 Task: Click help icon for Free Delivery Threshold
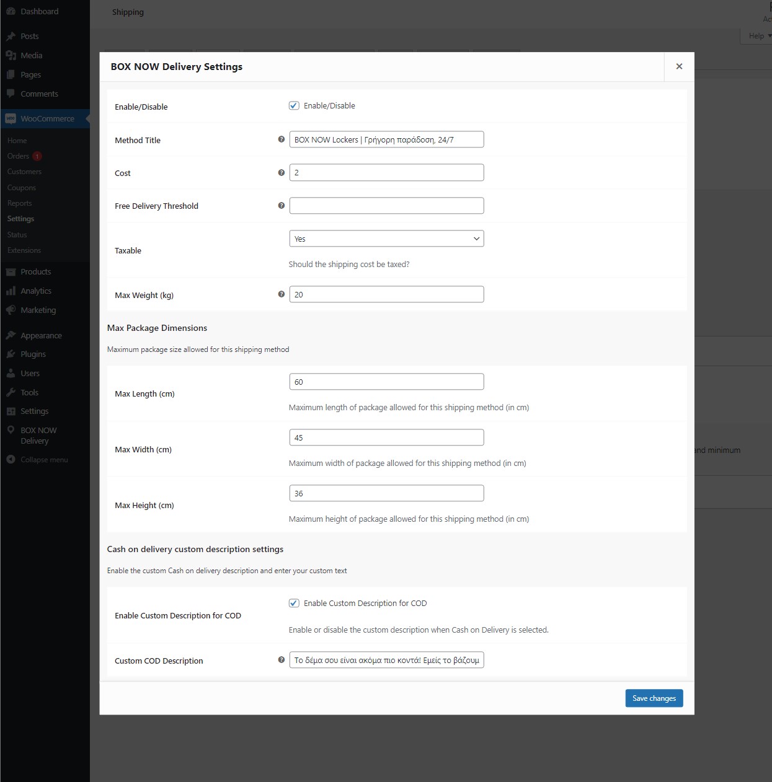click(282, 206)
